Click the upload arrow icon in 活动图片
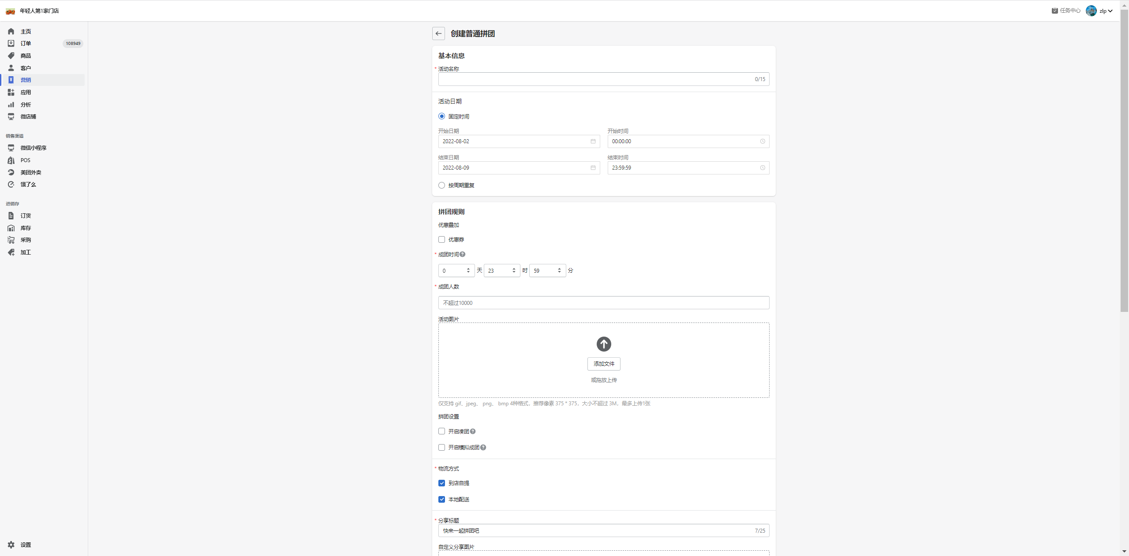 coord(604,344)
